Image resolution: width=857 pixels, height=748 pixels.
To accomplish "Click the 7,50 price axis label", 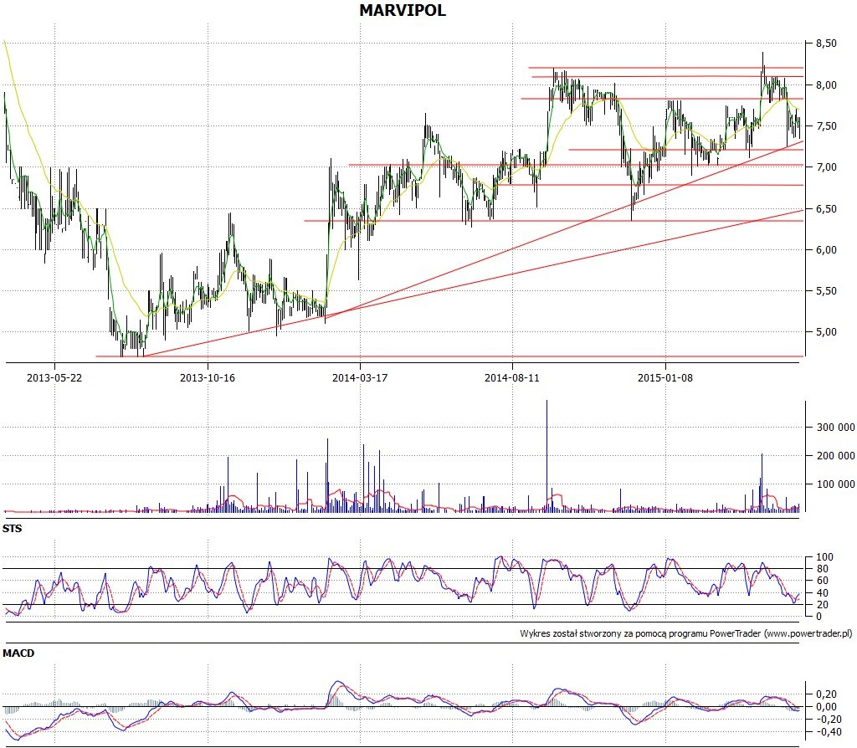I will pos(826,126).
